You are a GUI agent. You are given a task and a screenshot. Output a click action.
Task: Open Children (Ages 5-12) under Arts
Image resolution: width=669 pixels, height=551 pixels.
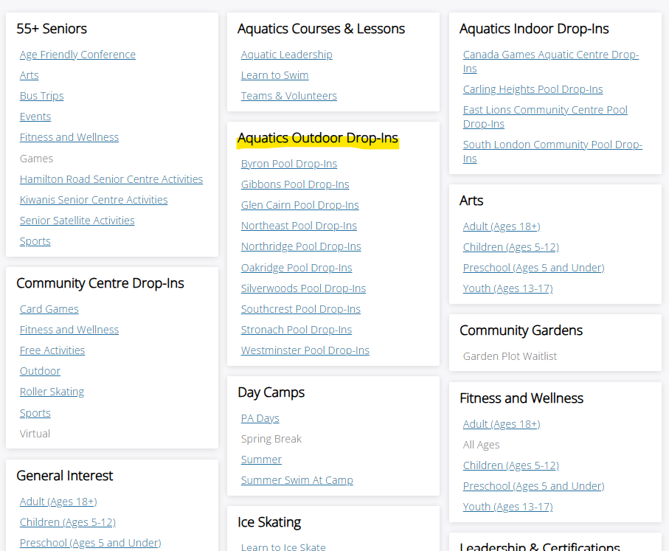[511, 247]
